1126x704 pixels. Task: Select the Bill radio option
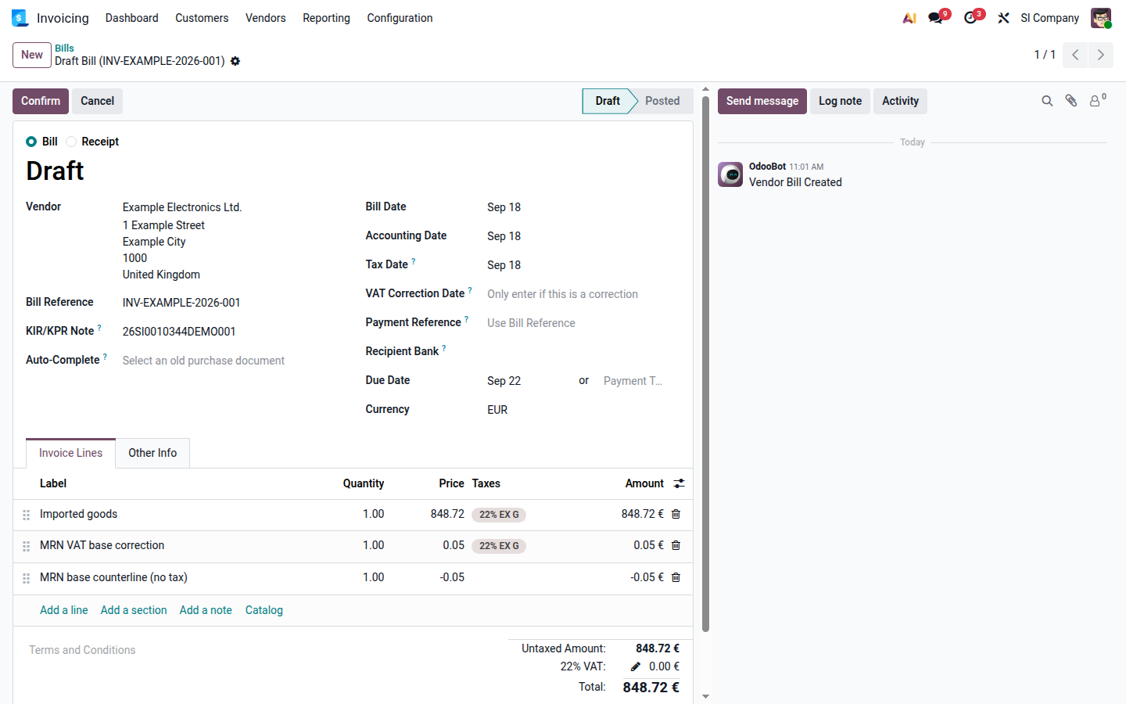[31, 142]
